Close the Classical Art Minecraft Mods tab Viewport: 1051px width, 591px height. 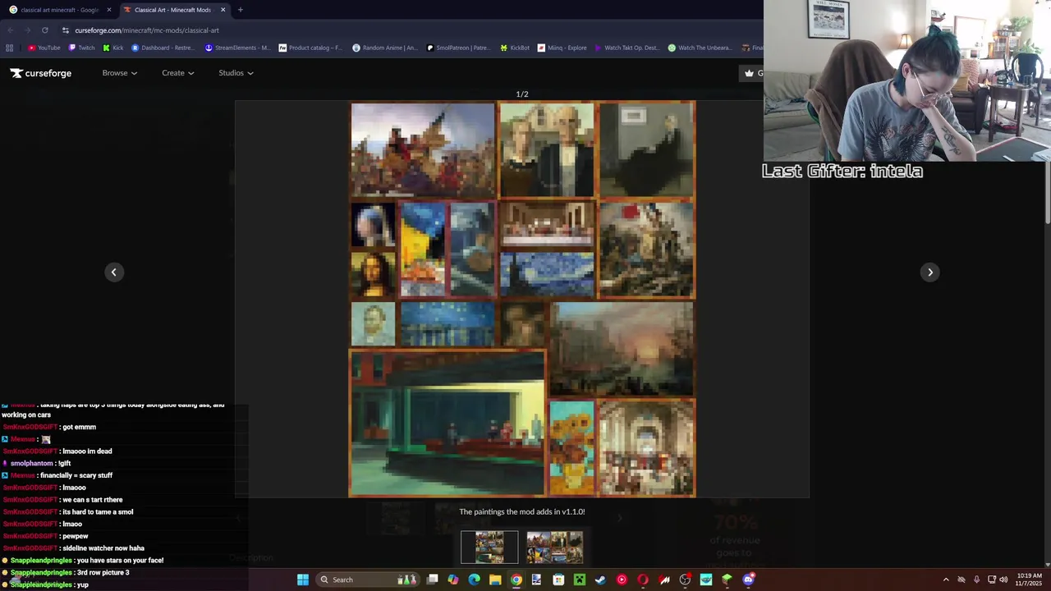(223, 10)
